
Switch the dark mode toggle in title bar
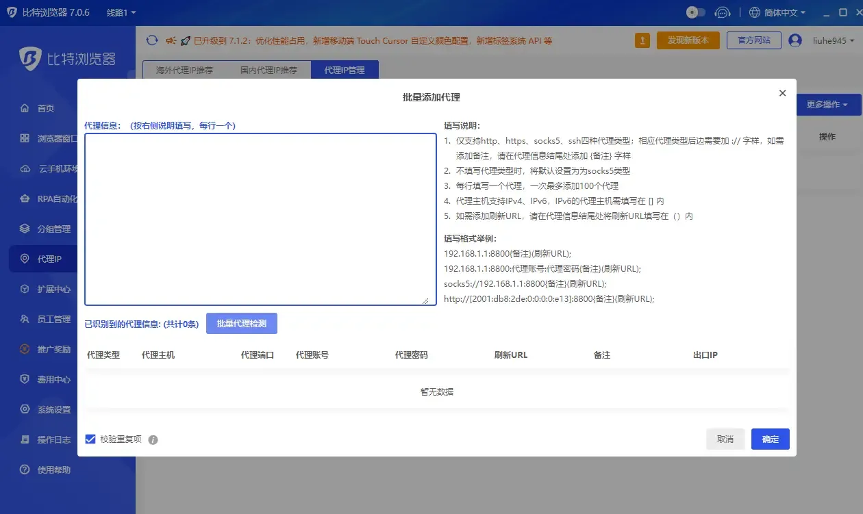click(x=693, y=12)
